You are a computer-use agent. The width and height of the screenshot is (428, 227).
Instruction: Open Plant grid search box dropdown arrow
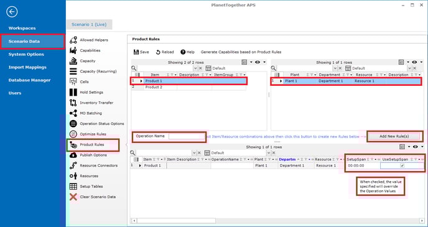(335, 68)
